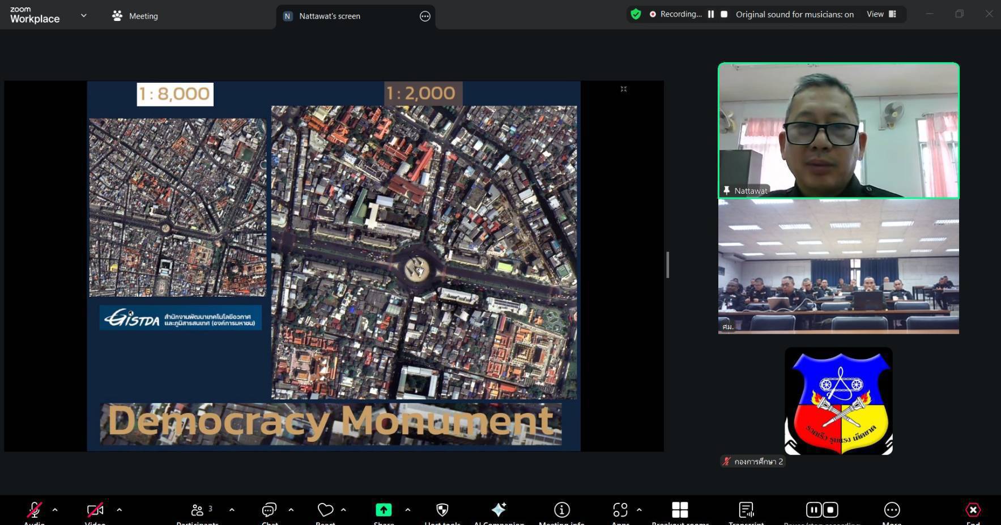Open the Transcript panel

[x=746, y=511]
